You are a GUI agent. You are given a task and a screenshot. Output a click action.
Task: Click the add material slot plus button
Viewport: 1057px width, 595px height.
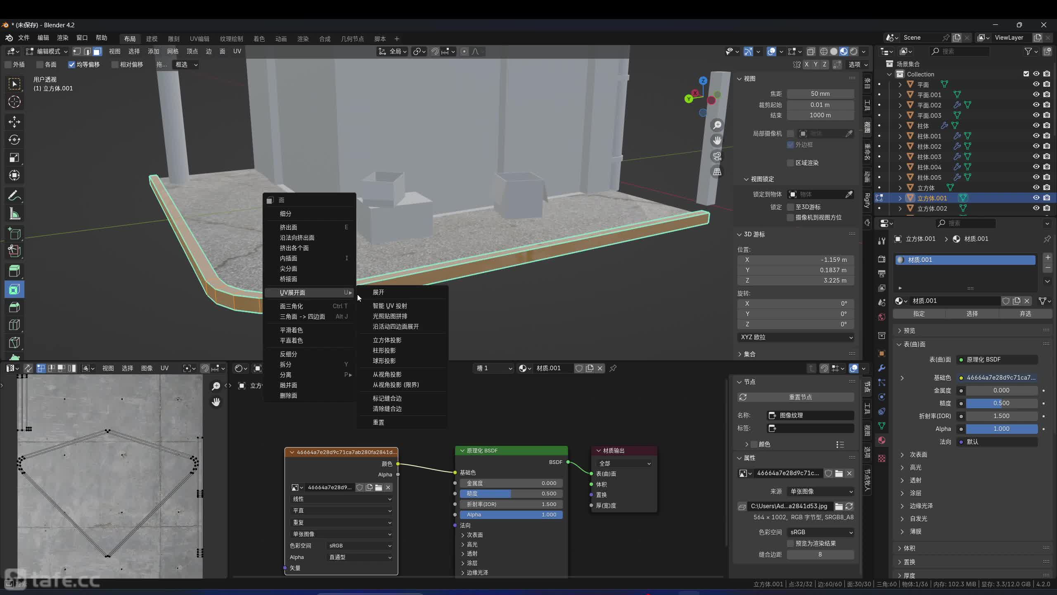click(x=1048, y=257)
